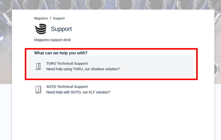Click the SOTO Technical Support icon
The image size is (221, 140).
38,90
